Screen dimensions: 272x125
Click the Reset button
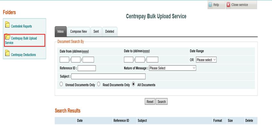[150, 102]
